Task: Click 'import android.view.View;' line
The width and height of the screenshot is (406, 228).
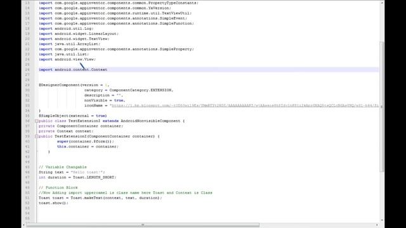Action: tap(67, 60)
